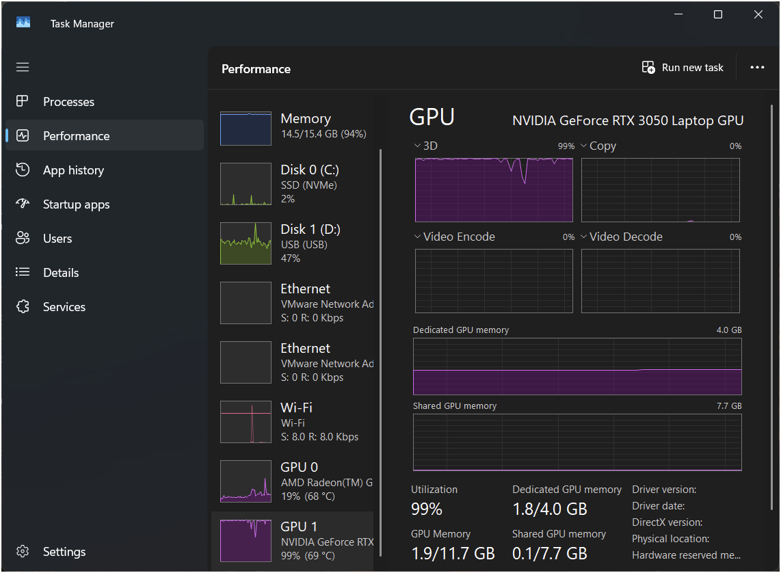Click the Video Decode graph
781x573 pixels.
point(661,281)
